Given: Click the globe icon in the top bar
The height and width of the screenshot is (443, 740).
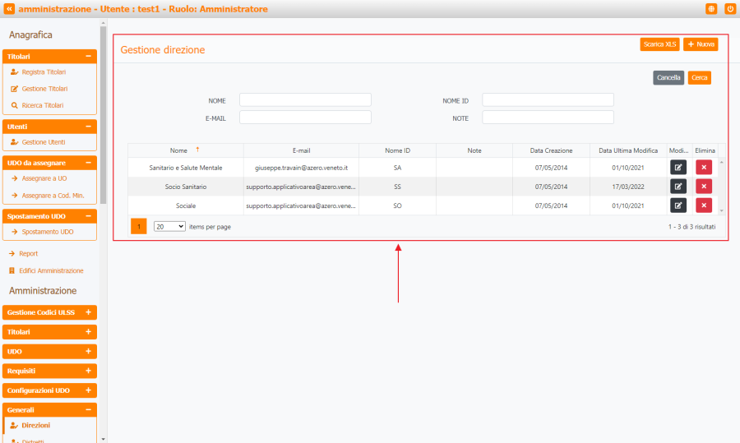Looking at the screenshot, I should 711,8.
